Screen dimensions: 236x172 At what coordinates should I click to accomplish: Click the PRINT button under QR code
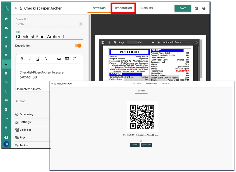[x=135, y=145]
